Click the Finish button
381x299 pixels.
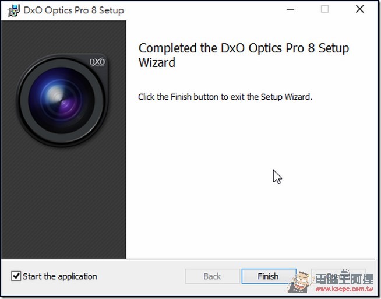coord(269,276)
